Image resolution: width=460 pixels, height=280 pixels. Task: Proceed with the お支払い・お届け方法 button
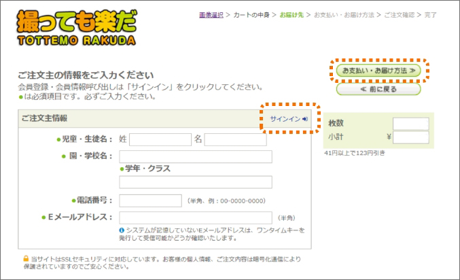(378, 71)
